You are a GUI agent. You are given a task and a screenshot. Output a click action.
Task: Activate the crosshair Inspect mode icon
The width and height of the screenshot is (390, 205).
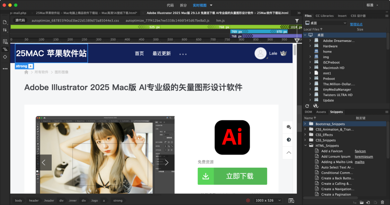click(x=5, y=57)
